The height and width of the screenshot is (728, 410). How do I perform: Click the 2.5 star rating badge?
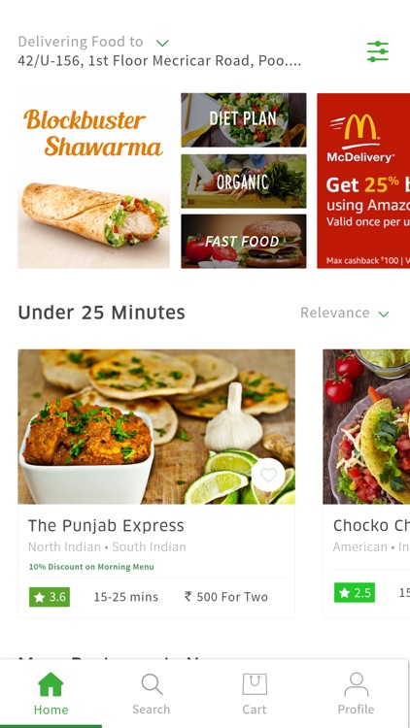(x=355, y=593)
